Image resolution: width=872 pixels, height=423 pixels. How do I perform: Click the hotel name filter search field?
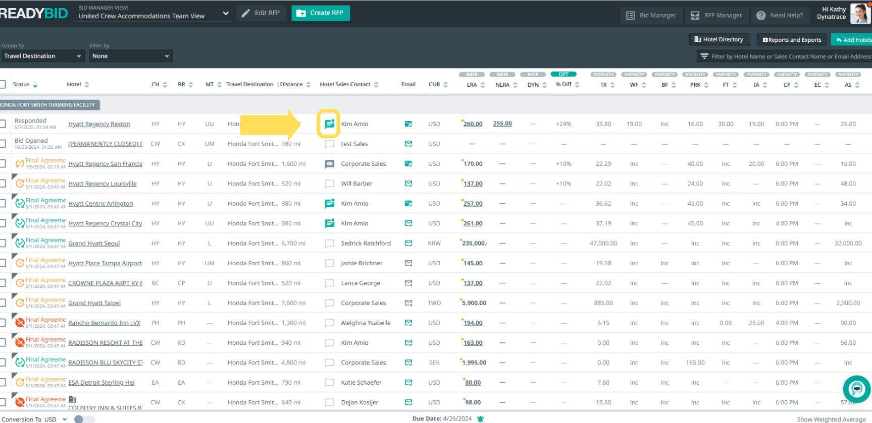click(785, 56)
